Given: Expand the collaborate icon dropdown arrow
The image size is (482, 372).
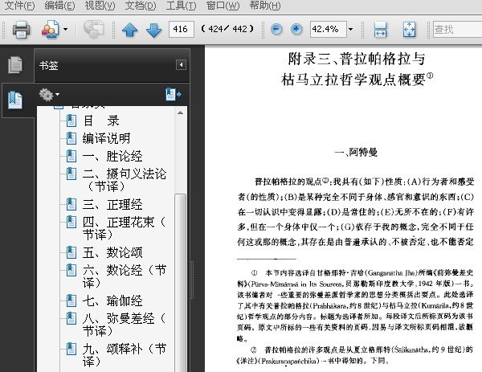Looking at the screenshot, I should (66, 30).
